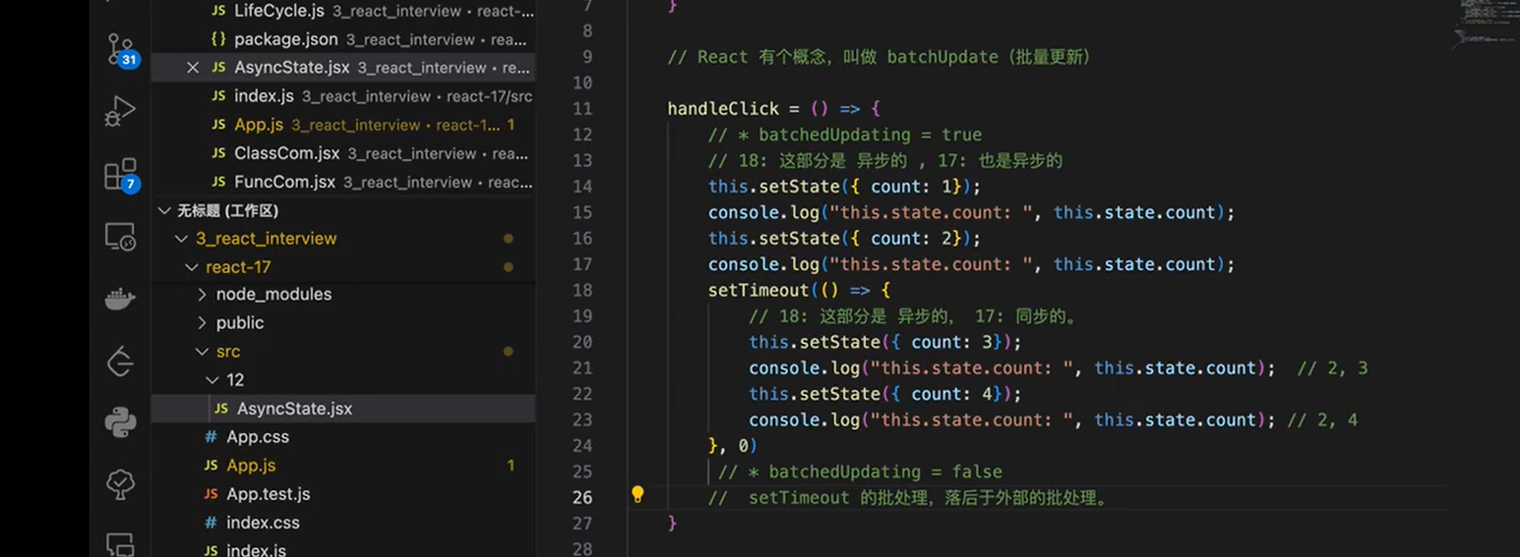Switch to package.json in open editors
This screenshot has height=557, width=1520.
pyautogui.click(x=285, y=39)
